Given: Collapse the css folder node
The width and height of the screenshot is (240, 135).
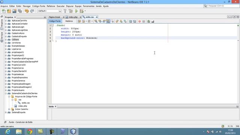Looking at the screenshot, I should pos(12,100).
